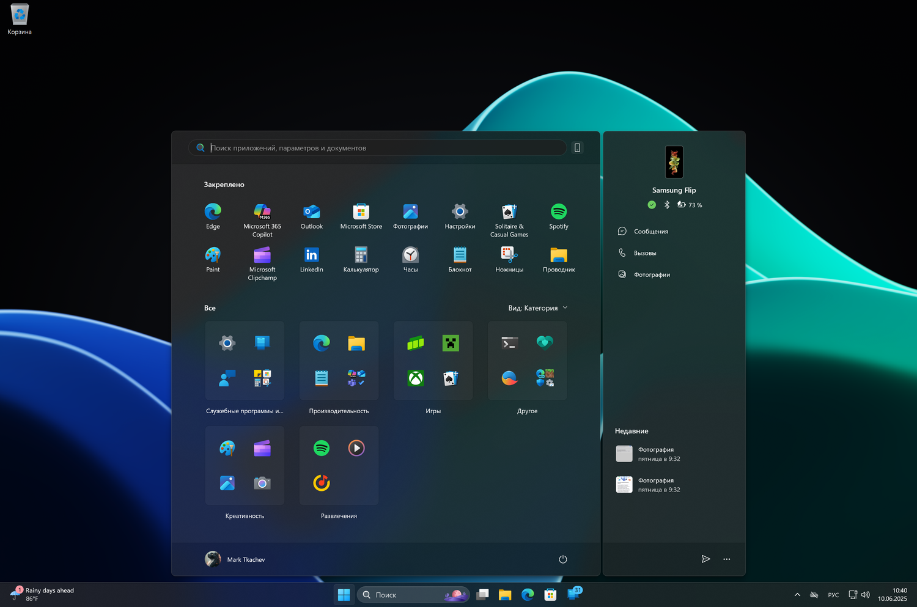Click the power button in Start
The width and height of the screenshot is (917, 607).
pyautogui.click(x=563, y=559)
